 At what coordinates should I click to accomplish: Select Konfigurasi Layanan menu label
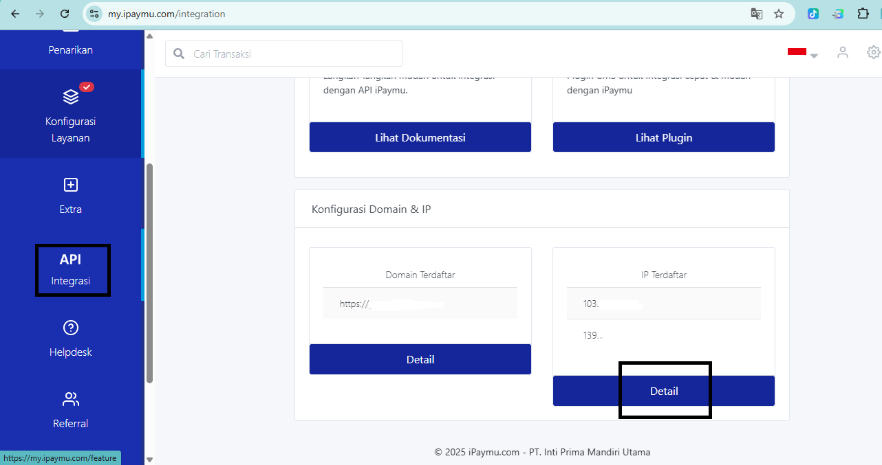click(x=70, y=130)
